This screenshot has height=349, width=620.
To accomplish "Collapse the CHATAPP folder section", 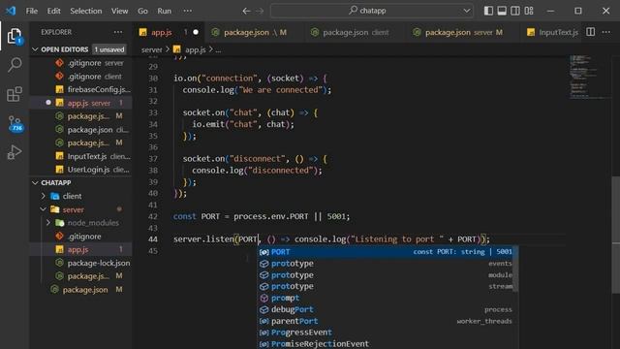I will pyautogui.click(x=35, y=183).
